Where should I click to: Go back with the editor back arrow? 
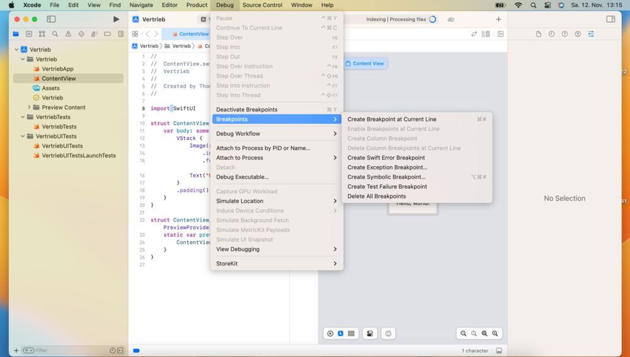coord(147,34)
